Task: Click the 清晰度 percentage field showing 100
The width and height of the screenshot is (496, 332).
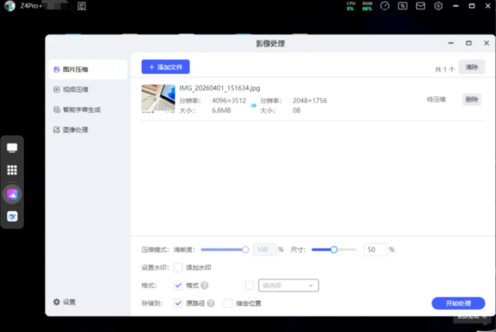Action: [265, 249]
